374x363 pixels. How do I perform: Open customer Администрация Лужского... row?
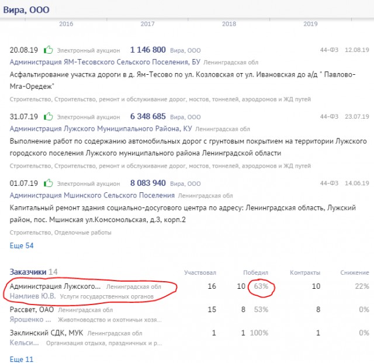pyautogui.click(x=55, y=286)
